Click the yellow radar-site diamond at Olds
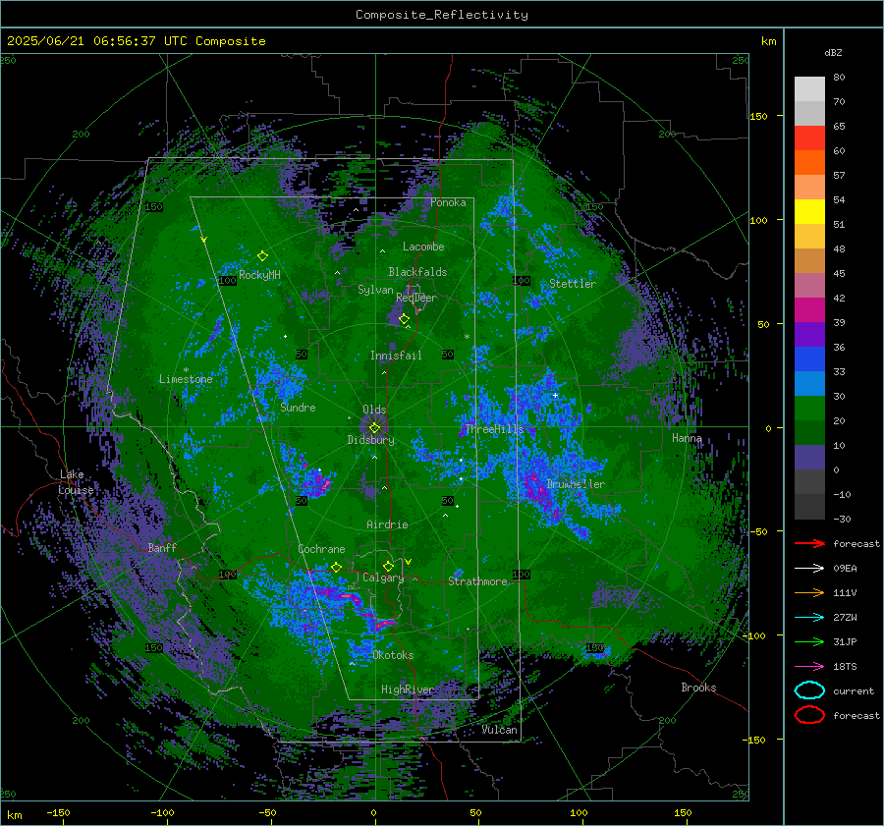This screenshot has width=884, height=826. [x=374, y=428]
